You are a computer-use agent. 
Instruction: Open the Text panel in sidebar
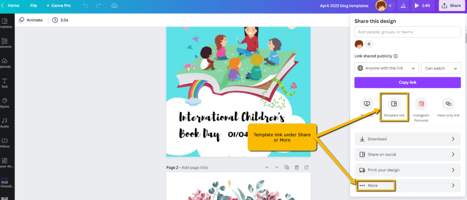(x=5, y=83)
